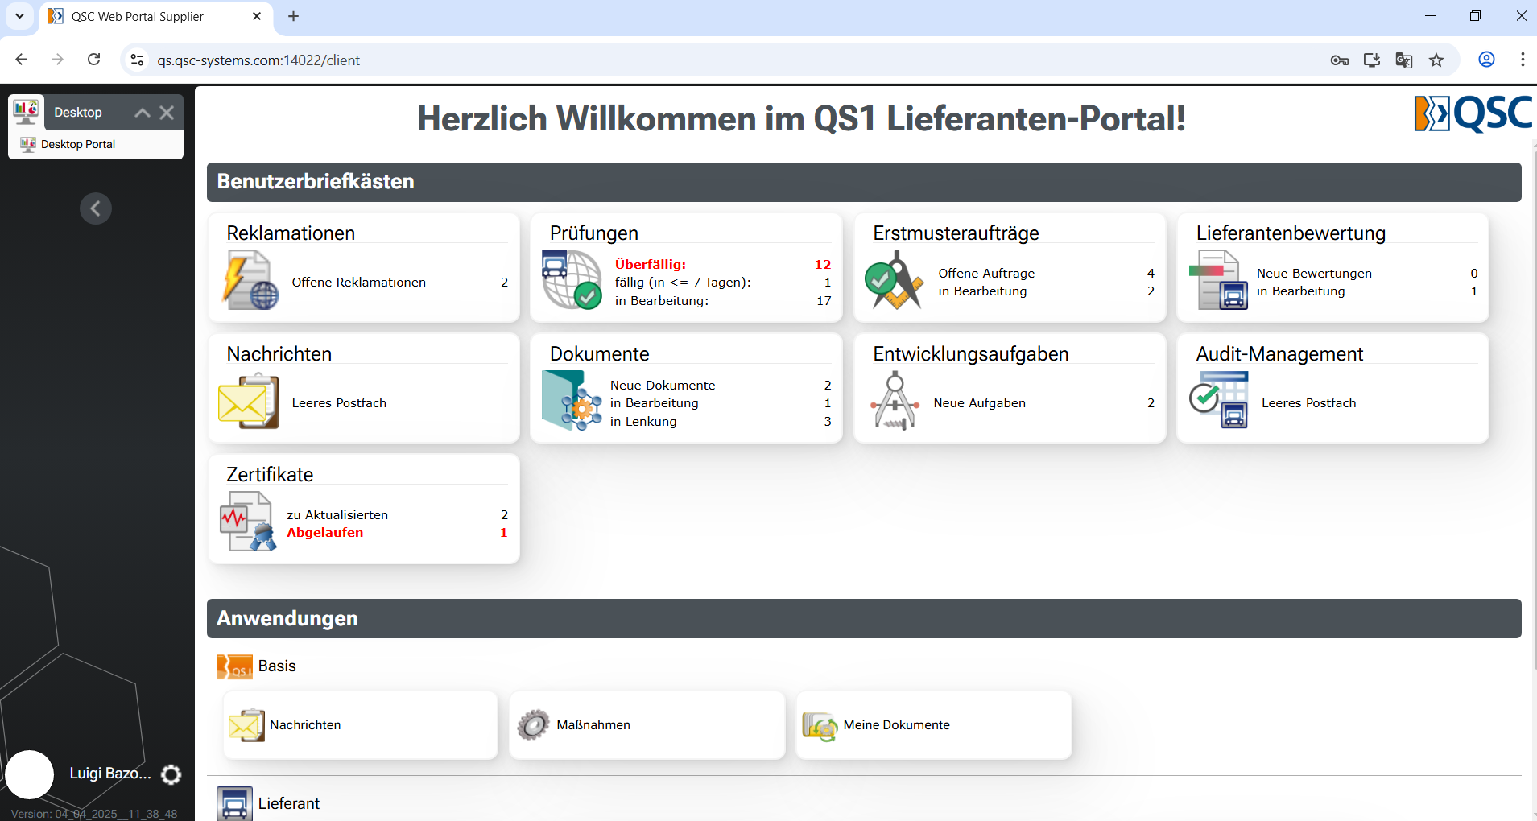Open user settings gear beside Luigi Bazo

point(171,774)
